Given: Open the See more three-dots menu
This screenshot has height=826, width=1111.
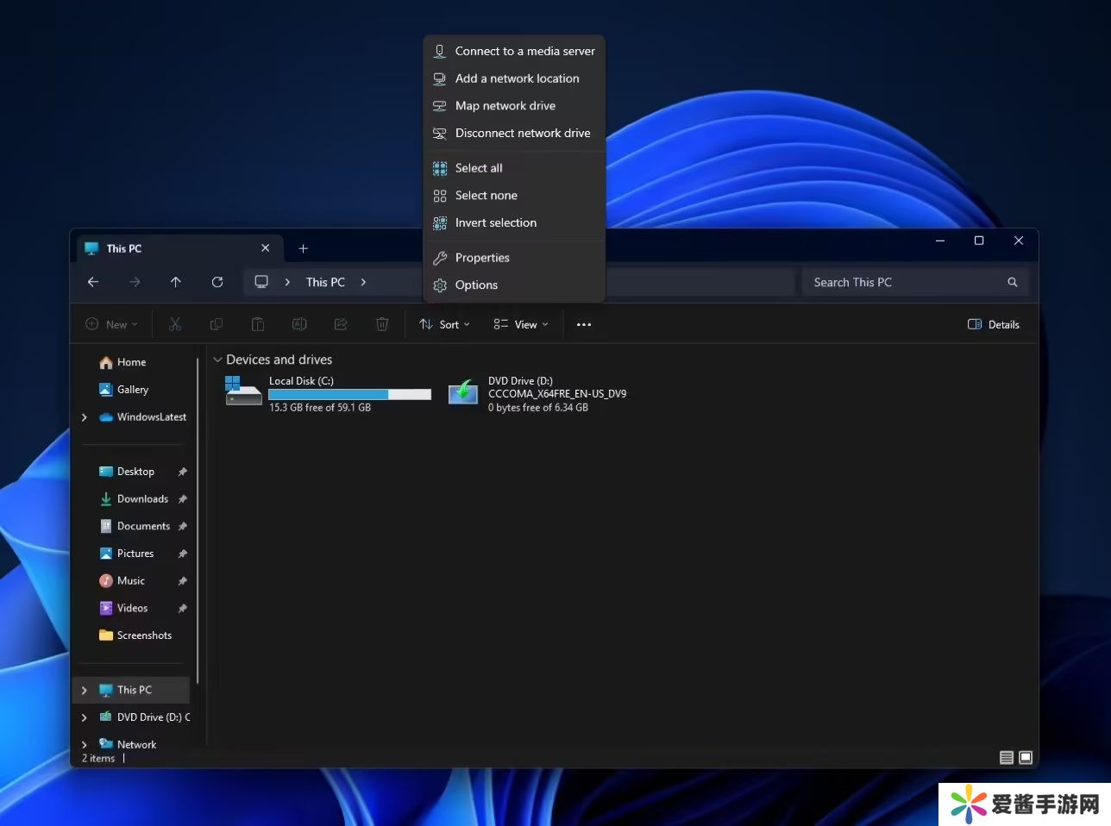Looking at the screenshot, I should [x=584, y=325].
